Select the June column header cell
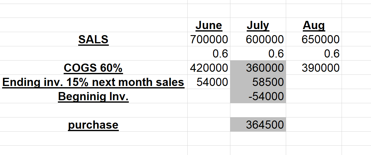The width and height of the screenshot is (371, 155). tap(209, 25)
